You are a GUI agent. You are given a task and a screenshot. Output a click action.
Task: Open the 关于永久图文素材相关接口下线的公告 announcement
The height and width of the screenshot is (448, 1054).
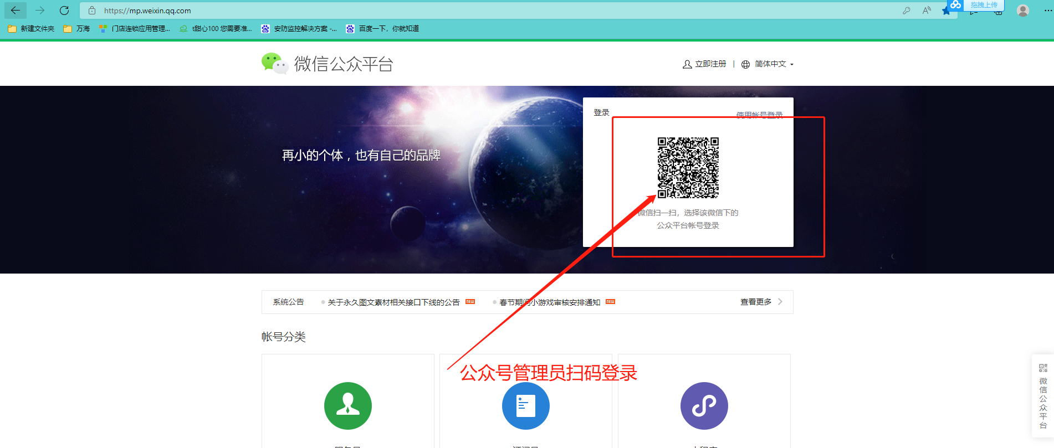pos(393,302)
